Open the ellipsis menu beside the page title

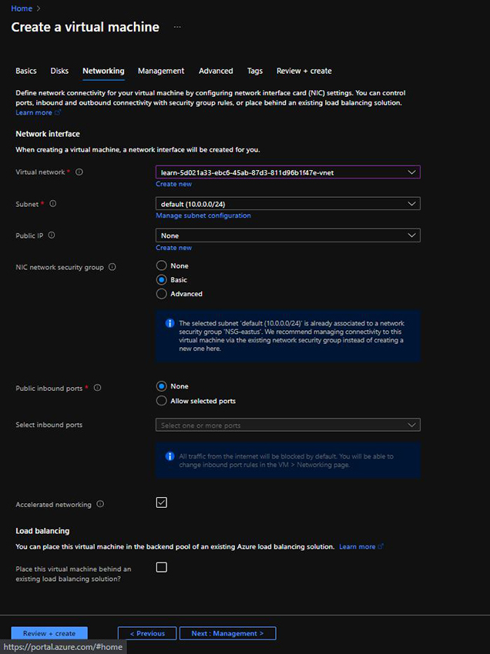[177, 28]
